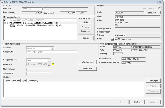Click the EUR currency field
This screenshot has width=165, height=108.
click(82, 13)
